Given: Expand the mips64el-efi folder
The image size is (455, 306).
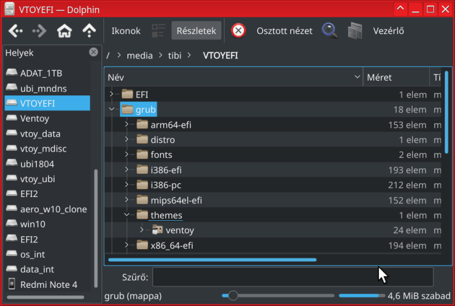Looking at the screenshot, I should pos(126,200).
